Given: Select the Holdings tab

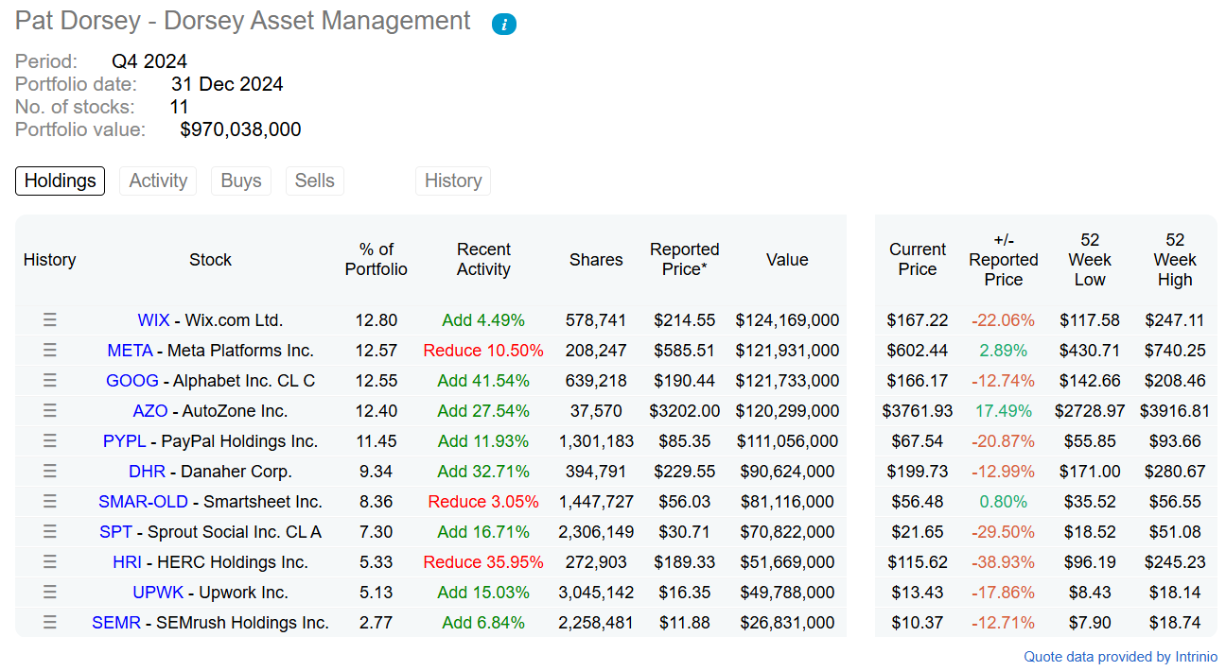Looking at the screenshot, I should coord(60,181).
